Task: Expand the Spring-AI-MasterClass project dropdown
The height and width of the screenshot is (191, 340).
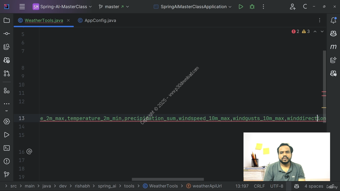Action: point(62,7)
